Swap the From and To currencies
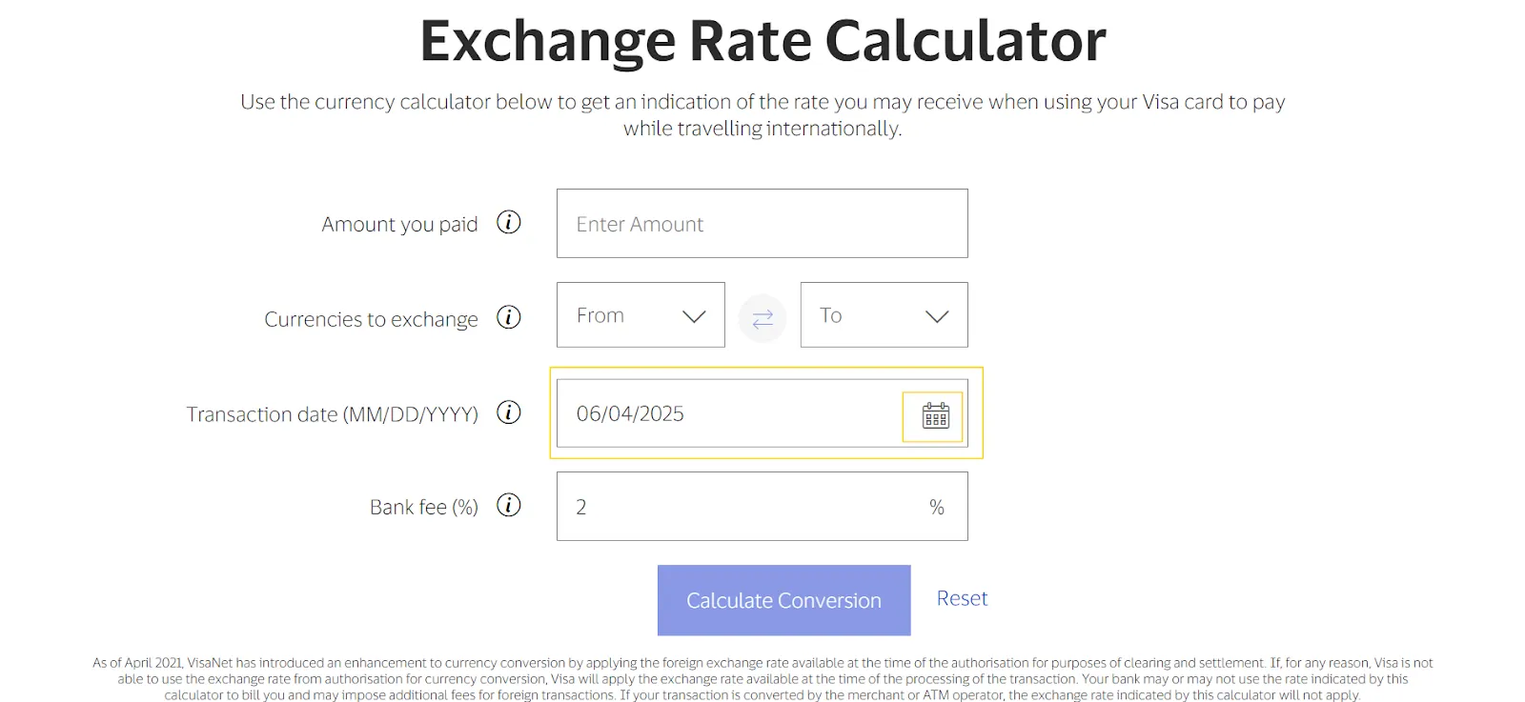This screenshot has height=702, width=1525. [x=762, y=317]
